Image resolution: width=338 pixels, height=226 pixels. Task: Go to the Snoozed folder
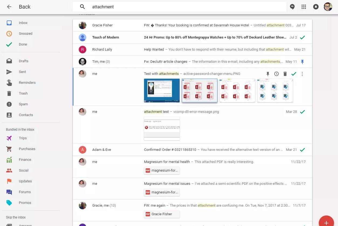(25, 34)
